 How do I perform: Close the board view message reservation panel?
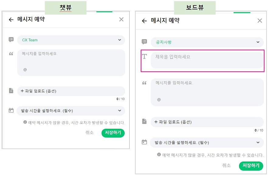click(259, 21)
